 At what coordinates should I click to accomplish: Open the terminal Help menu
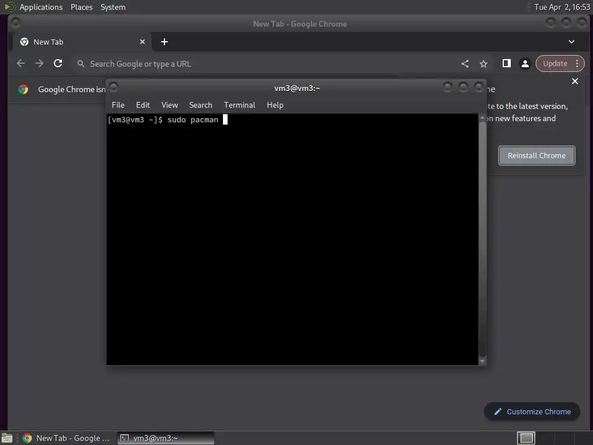tap(275, 105)
